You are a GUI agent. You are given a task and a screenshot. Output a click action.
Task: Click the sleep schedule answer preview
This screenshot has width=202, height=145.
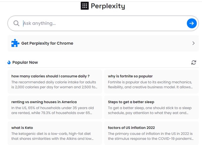click(x=150, y=110)
